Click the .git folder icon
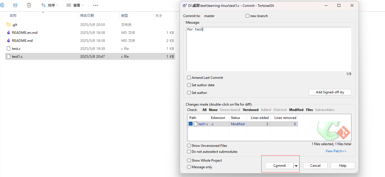Viewport: 385px width, 177px height. click(9, 24)
